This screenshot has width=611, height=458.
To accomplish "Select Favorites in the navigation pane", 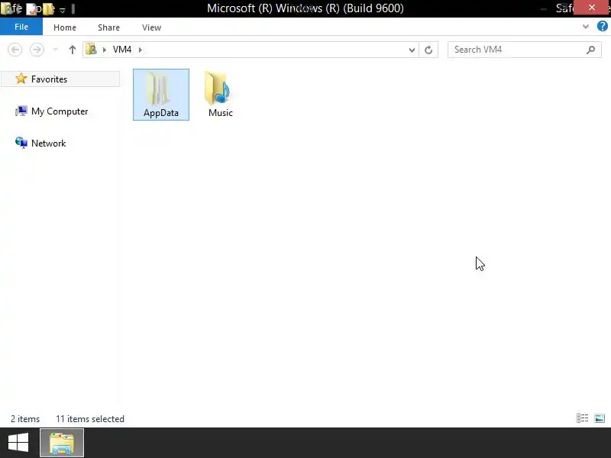I will point(62,79).
